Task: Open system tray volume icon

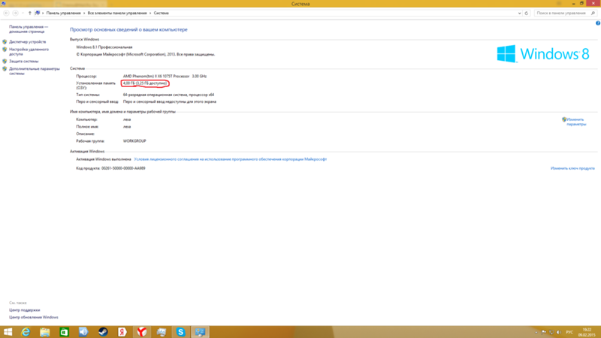Action: [558, 332]
